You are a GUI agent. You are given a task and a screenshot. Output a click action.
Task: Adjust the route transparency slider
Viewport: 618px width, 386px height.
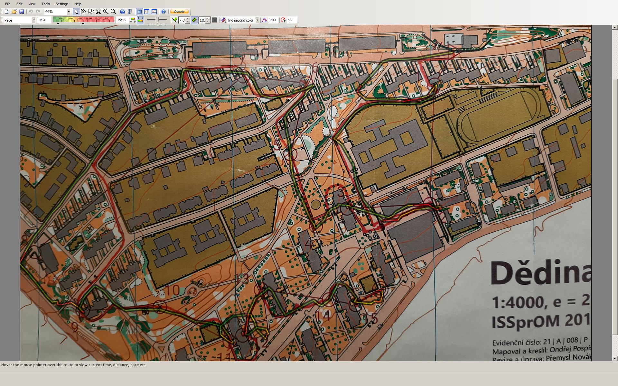tap(157, 20)
